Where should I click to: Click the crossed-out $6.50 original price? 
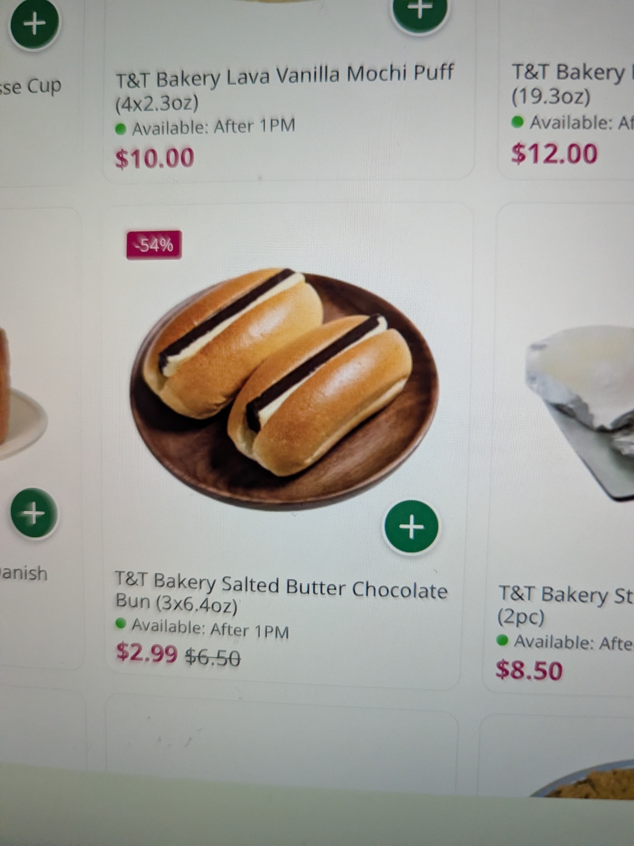(213, 657)
